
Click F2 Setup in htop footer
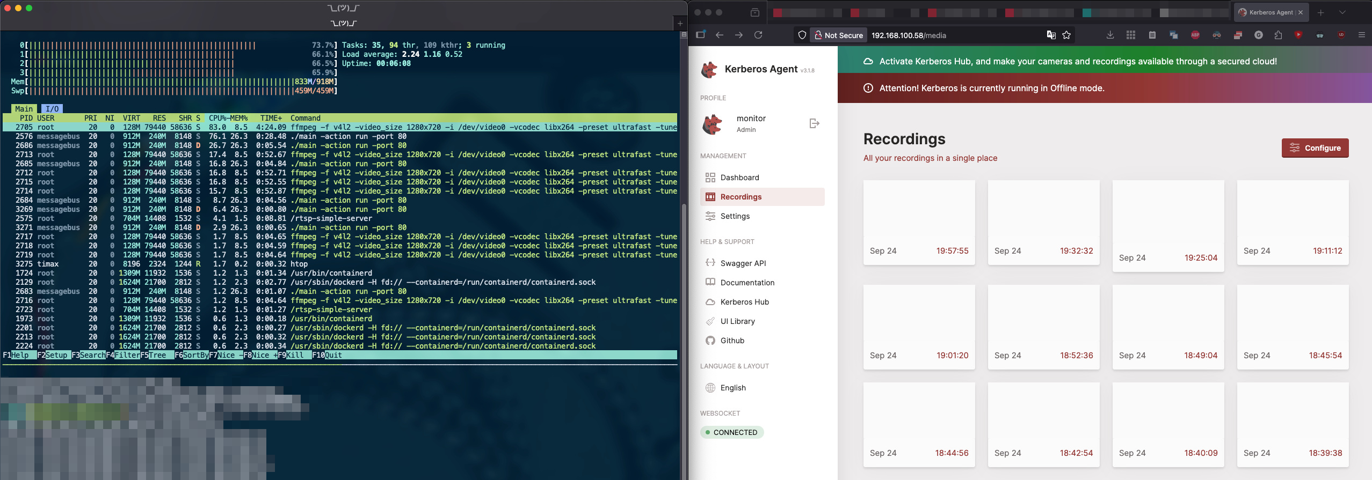(54, 355)
